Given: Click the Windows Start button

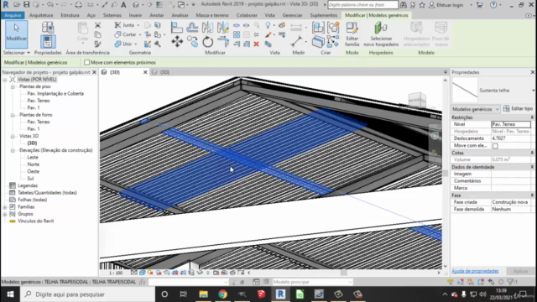Looking at the screenshot, I should coord(10,294).
